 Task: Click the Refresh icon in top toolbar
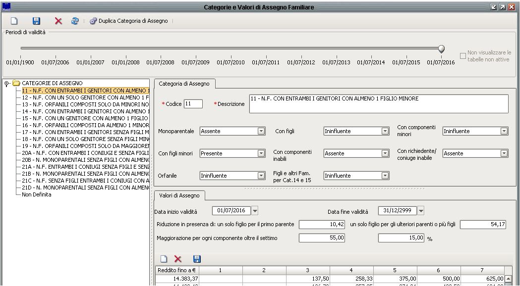coord(74,21)
